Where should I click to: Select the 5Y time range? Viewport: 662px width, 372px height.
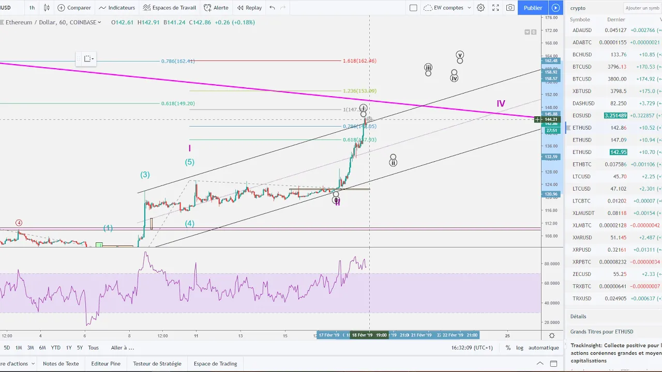coord(80,348)
